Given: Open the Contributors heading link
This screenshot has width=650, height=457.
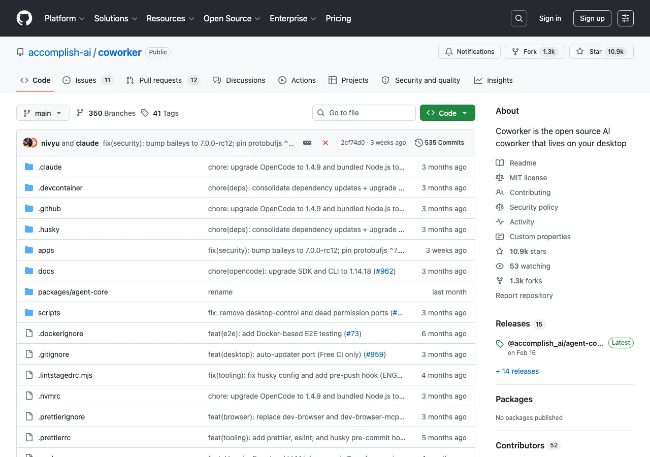Looking at the screenshot, I should 527,445.
